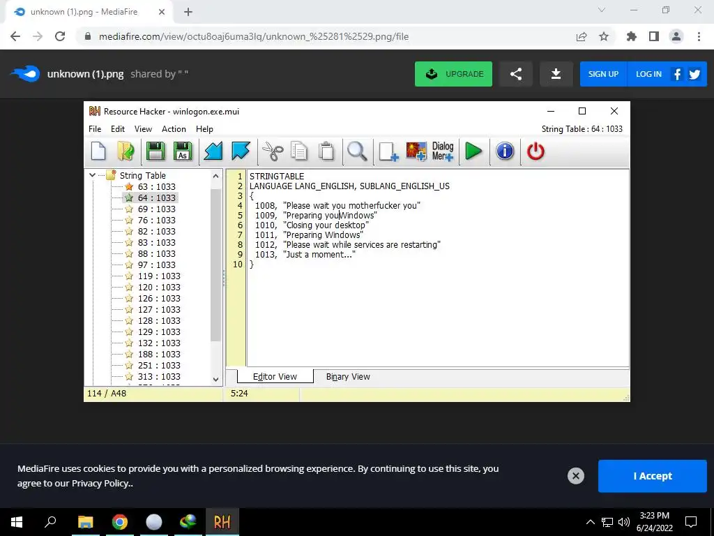Click Resource Hacker taskbar icon

(x=222, y=522)
